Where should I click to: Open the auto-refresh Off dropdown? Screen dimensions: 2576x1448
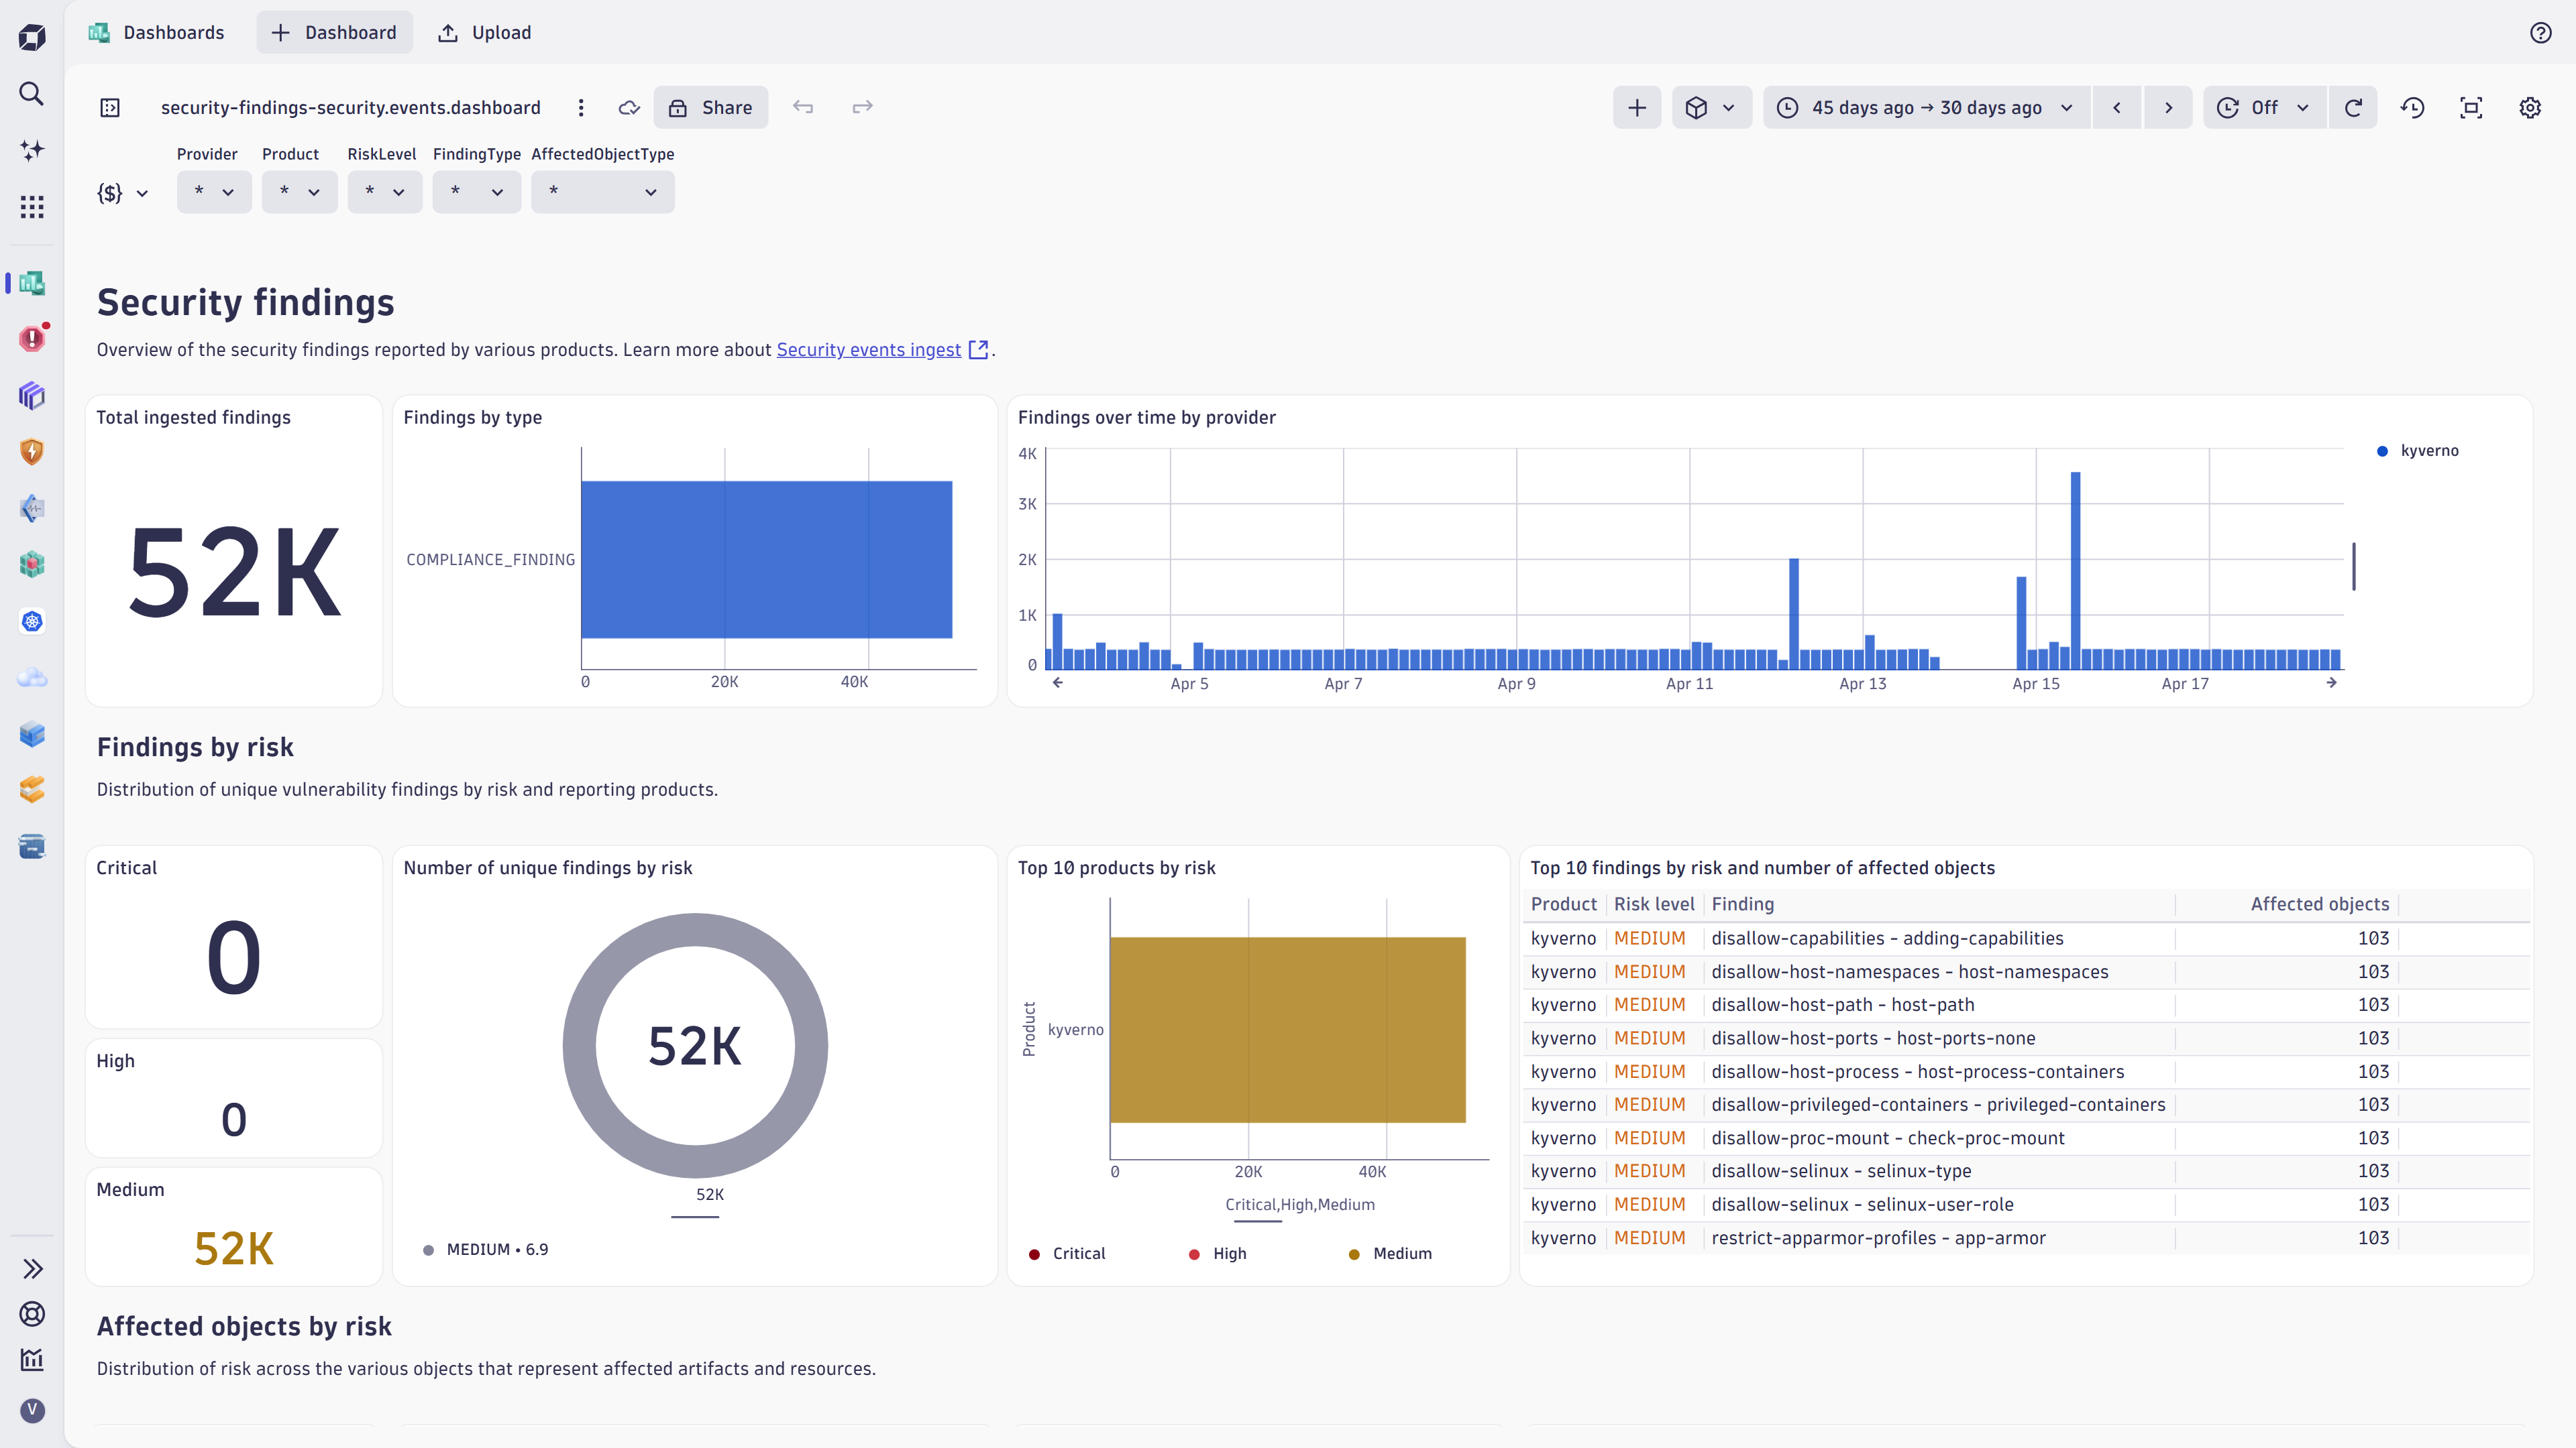[2265, 108]
